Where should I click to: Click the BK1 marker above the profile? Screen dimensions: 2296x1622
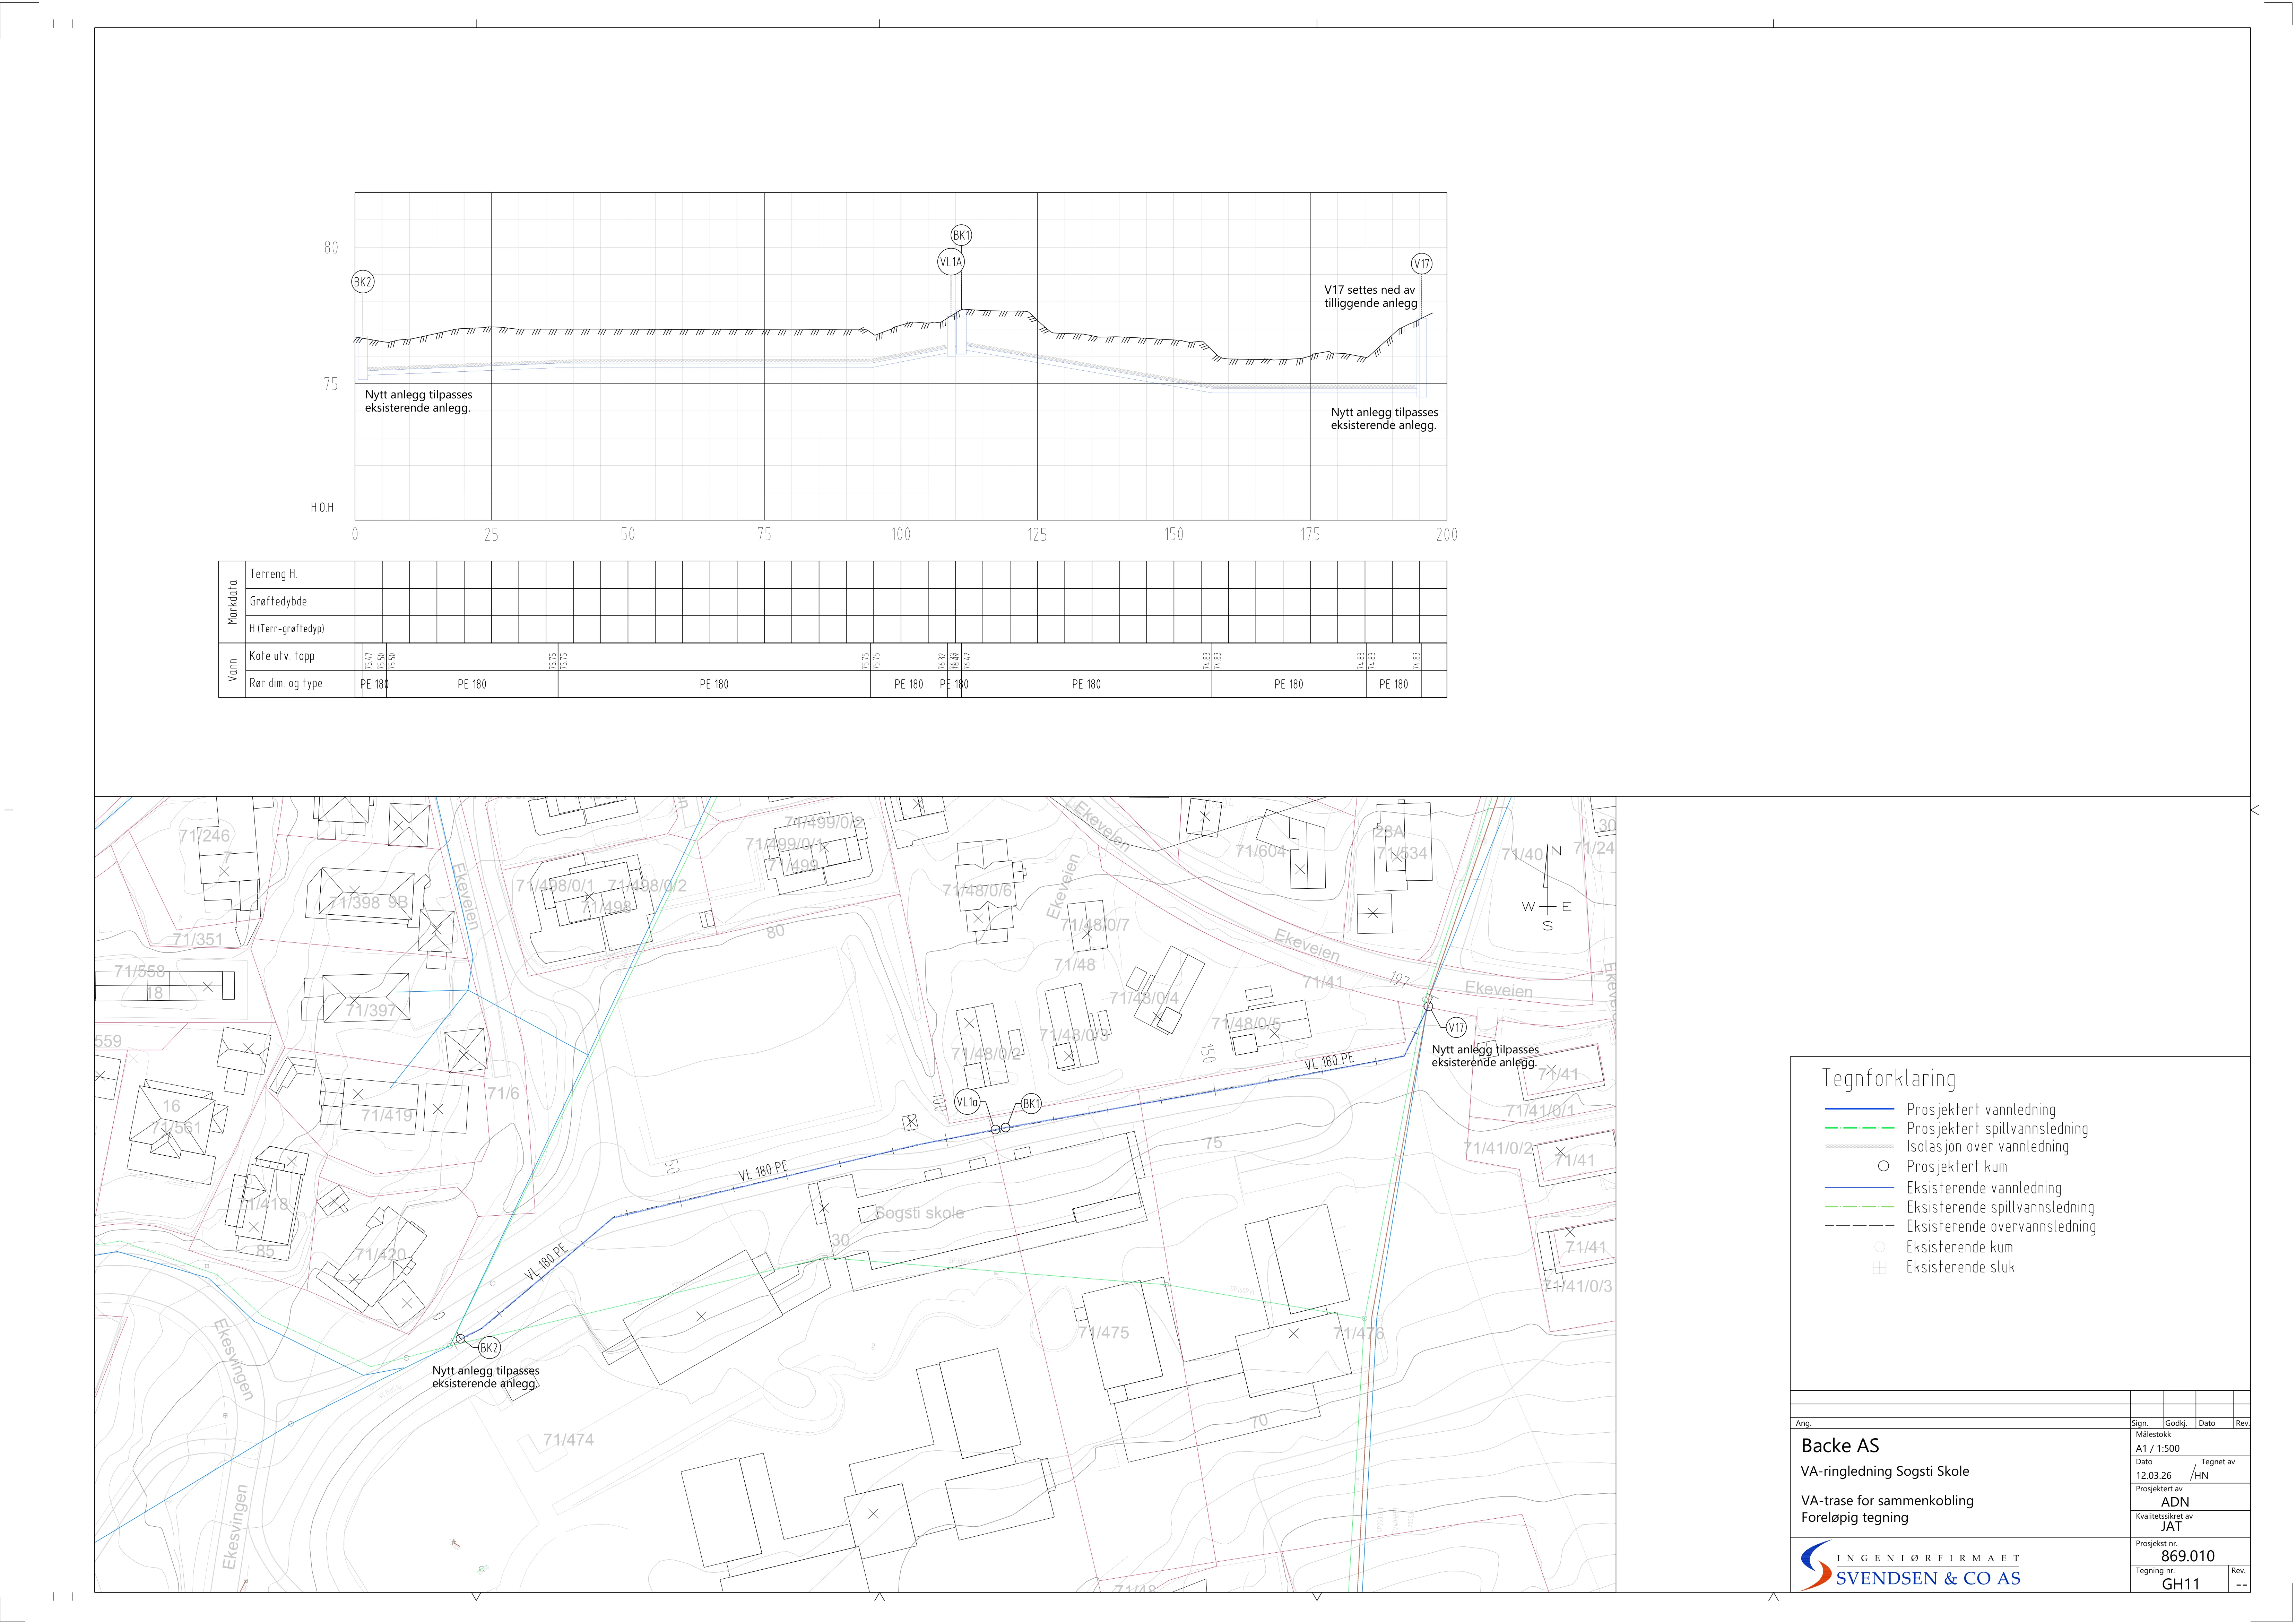click(x=961, y=235)
